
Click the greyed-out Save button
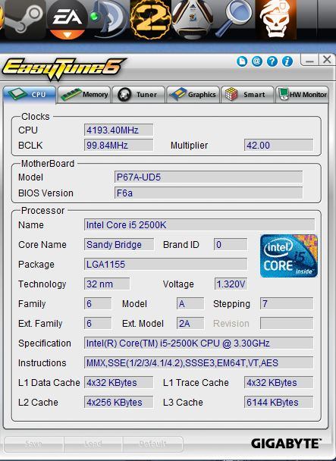(x=34, y=444)
